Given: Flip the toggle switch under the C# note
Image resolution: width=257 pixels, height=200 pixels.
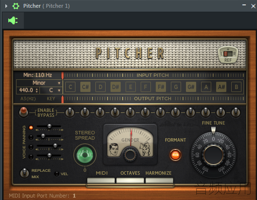Looking at the screenshot, I should click(x=85, y=112).
